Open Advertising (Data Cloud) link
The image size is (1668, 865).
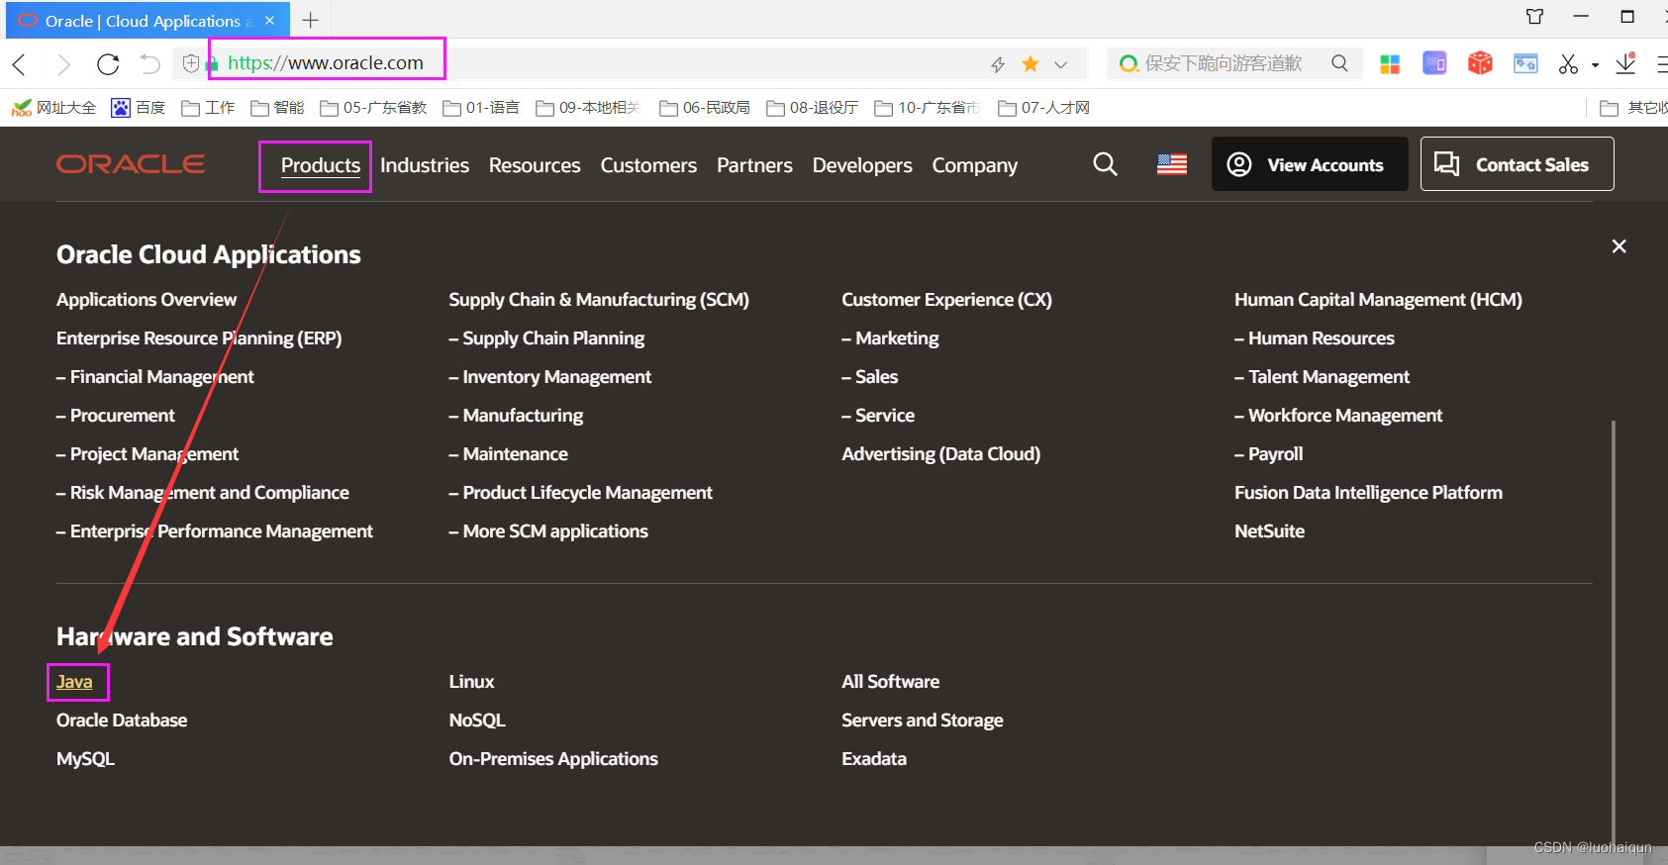coord(940,454)
